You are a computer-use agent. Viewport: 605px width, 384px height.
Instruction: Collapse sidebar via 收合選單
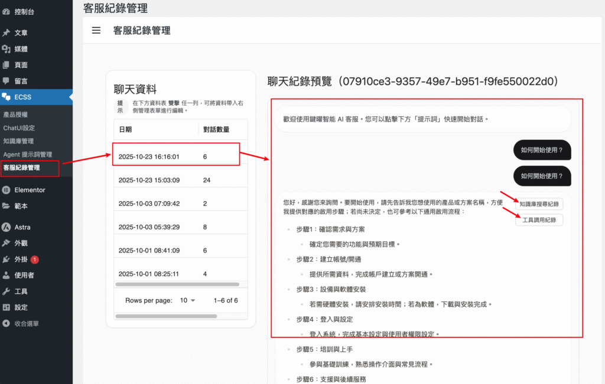(x=21, y=323)
